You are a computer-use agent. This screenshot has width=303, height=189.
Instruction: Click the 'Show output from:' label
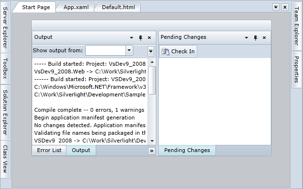click(58, 50)
